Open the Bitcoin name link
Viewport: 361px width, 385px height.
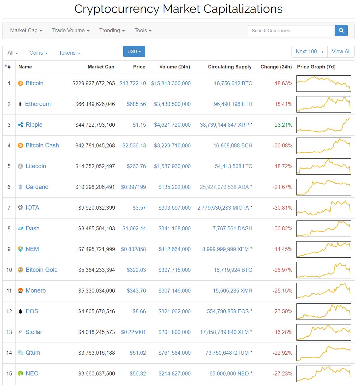(35, 83)
